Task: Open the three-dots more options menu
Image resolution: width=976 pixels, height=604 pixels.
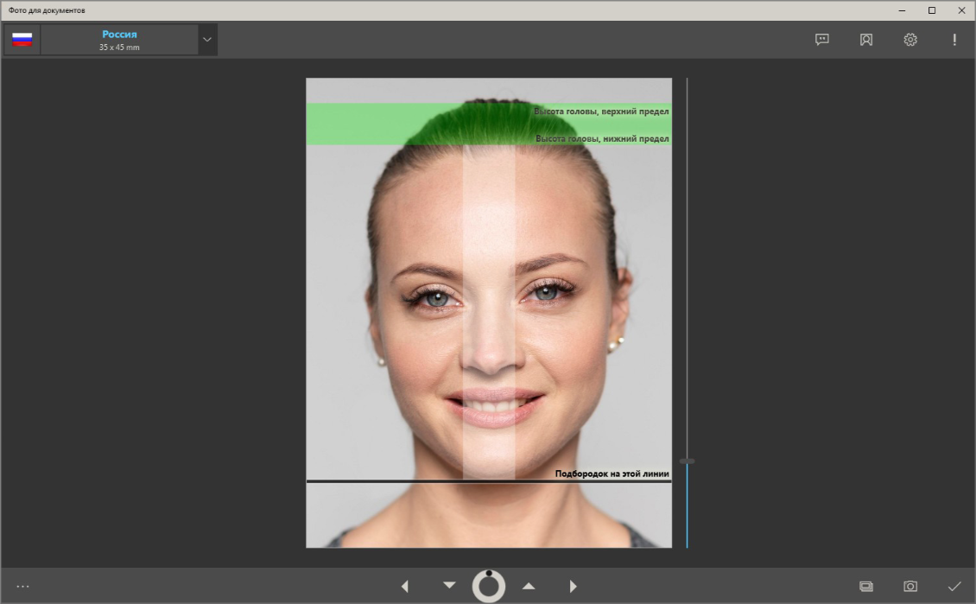Action: point(22,586)
